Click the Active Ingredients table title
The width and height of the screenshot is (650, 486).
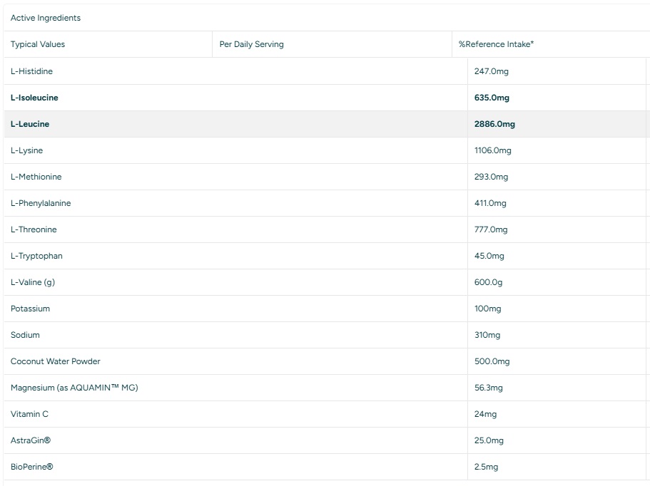point(46,18)
